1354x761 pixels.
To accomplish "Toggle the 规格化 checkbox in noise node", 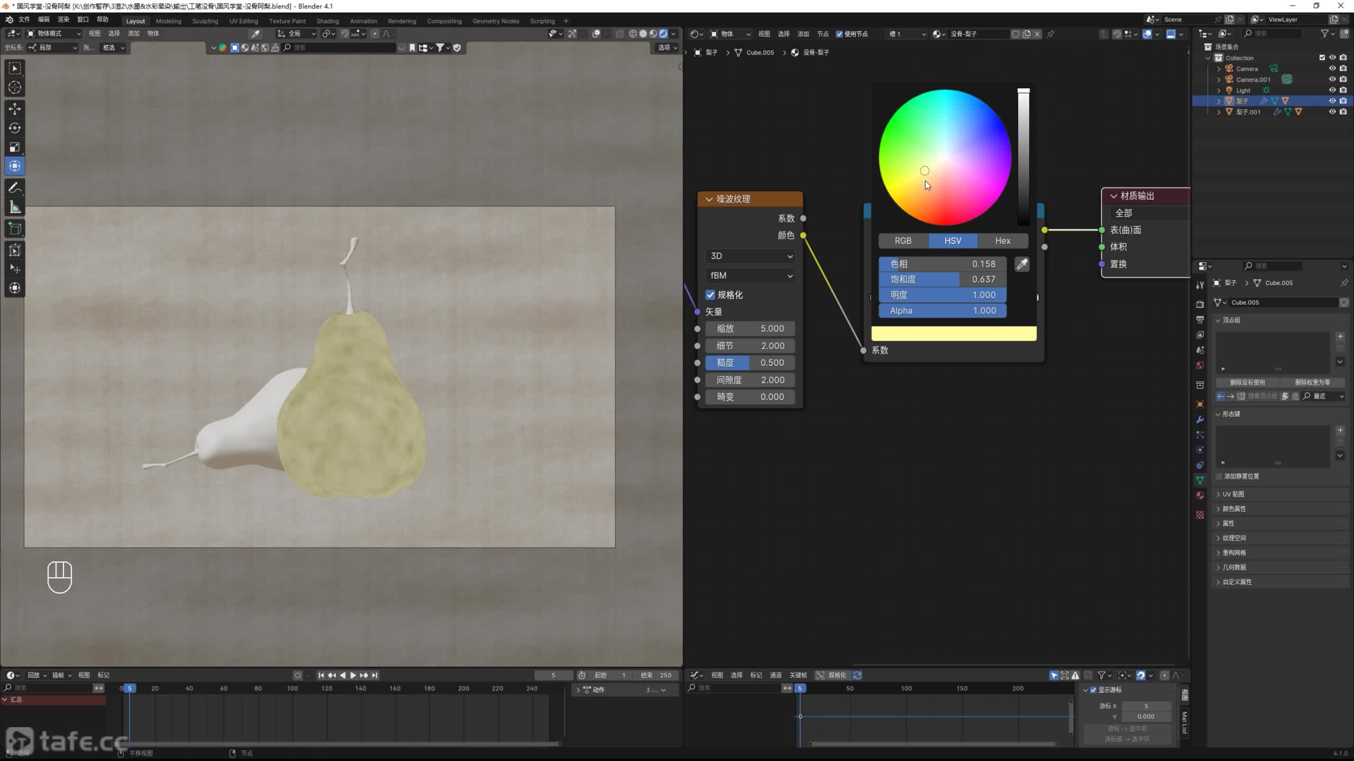I will (x=710, y=295).
